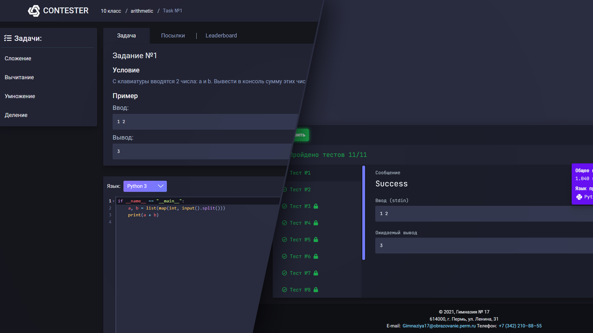Click the green check icon next to 'Тест №6'
The image size is (593, 333).
[x=284, y=256]
